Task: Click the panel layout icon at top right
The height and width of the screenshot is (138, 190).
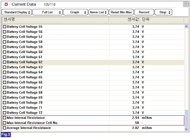Action: (185, 4)
